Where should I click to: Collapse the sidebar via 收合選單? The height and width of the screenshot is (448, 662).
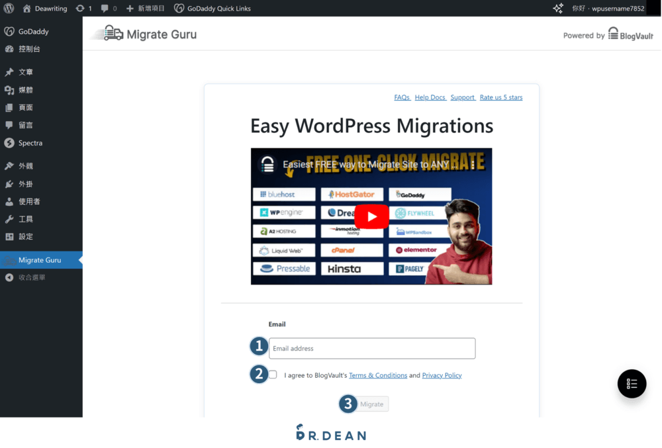click(x=41, y=277)
